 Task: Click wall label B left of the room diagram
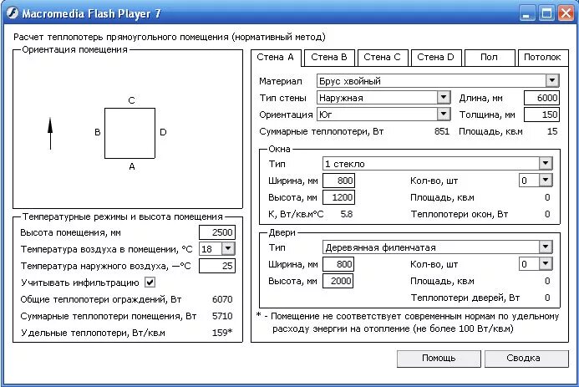[x=98, y=132]
